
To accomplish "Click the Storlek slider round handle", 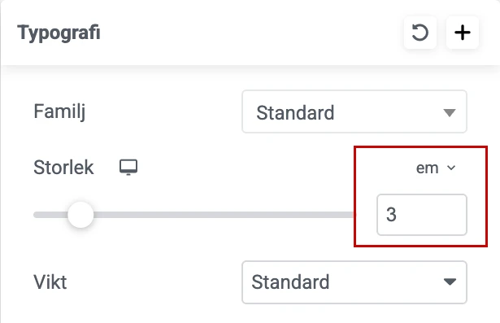I will 80,215.
